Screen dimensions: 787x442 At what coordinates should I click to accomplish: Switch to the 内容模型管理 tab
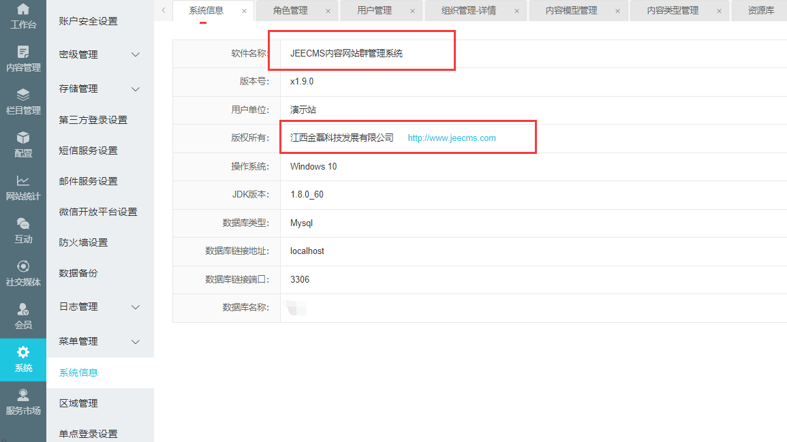click(x=571, y=10)
